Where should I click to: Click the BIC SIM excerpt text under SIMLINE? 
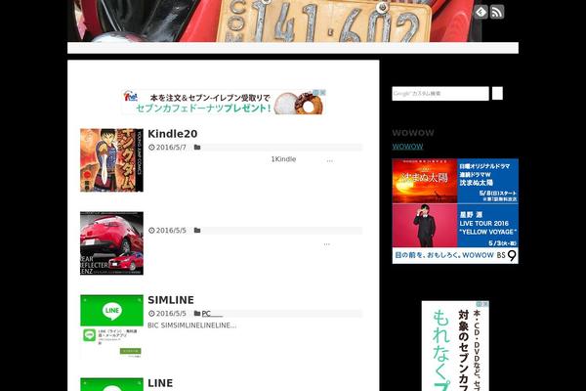point(191,326)
